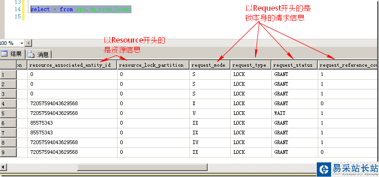
Task: Click the editor scroll-left arrow beside zoom
Action: tap(28, 44)
